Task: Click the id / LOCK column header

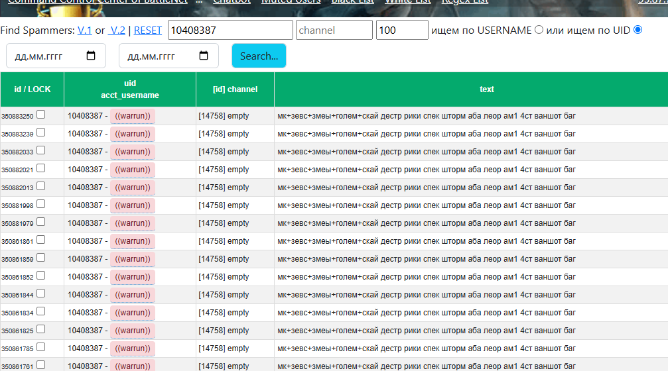Action: [33, 89]
